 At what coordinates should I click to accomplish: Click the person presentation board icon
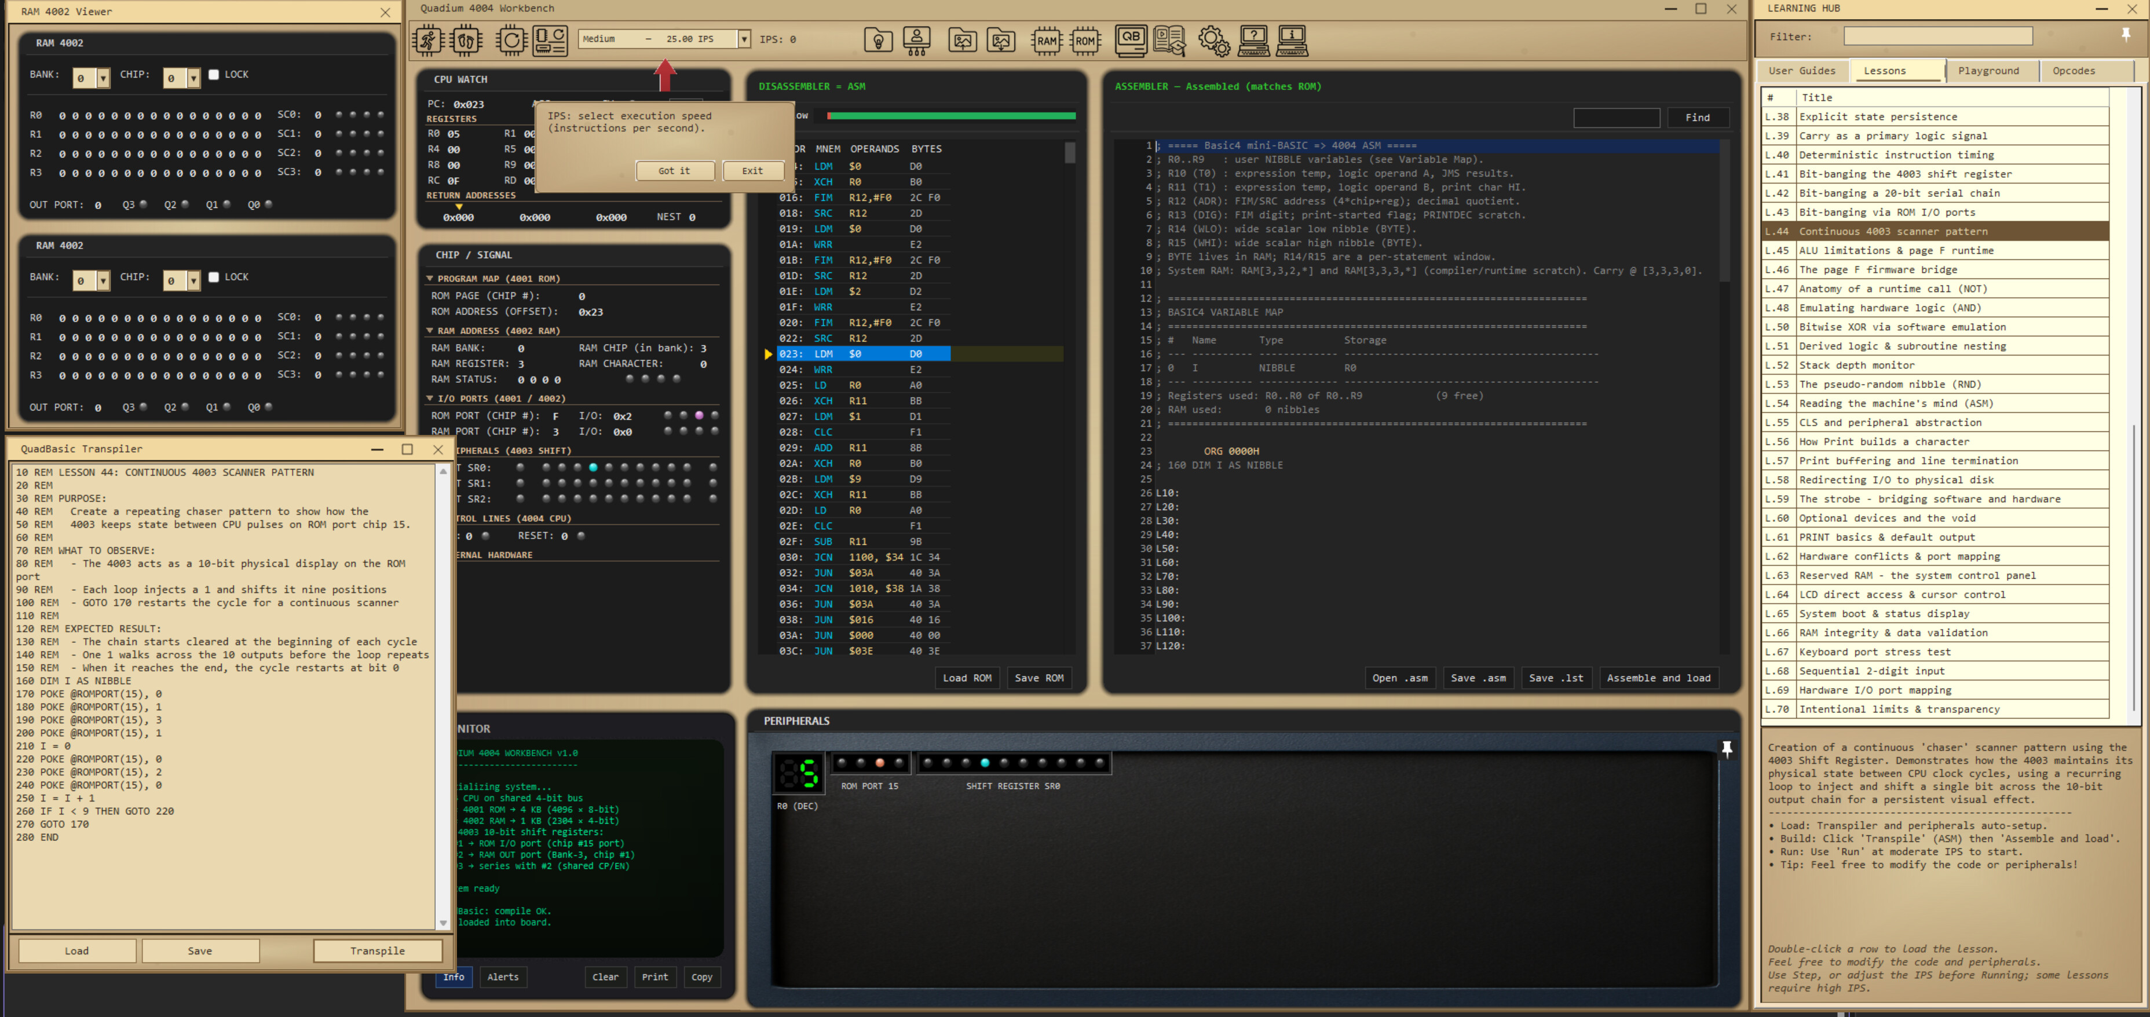pos(916,40)
